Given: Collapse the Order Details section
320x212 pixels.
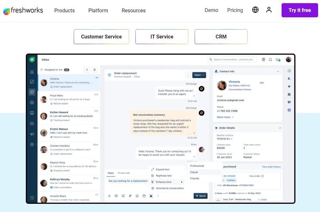Looking at the screenshot, I should [x=280, y=128].
